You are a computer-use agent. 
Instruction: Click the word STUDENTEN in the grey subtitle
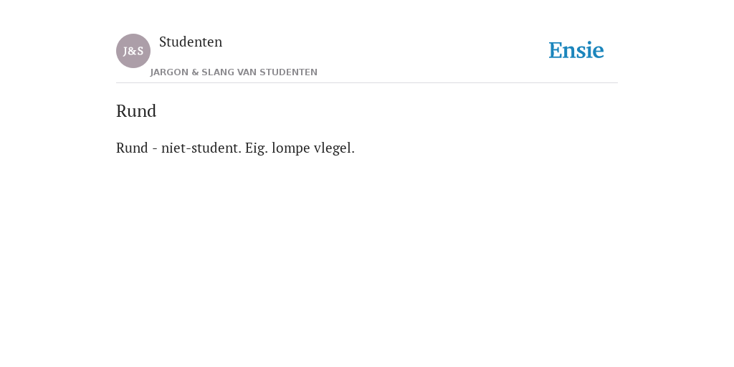tap(288, 72)
